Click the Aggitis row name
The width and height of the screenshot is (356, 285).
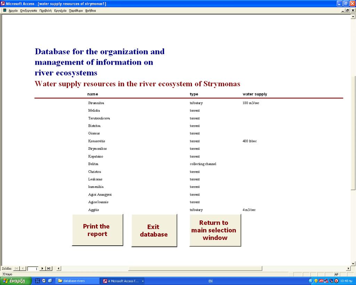pos(94,210)
